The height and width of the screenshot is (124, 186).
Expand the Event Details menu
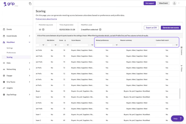coord(29,36)
